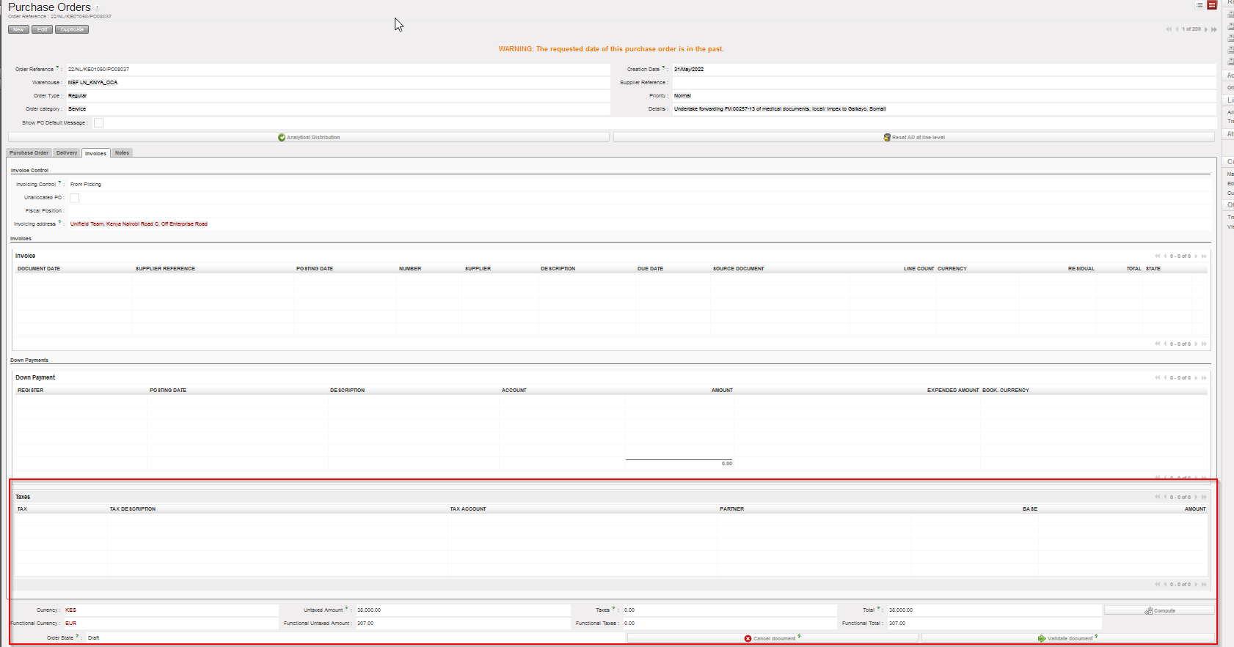Click the Compute button
The width and height of the screenshot is (1234, 647).
(x=1159, y=610)
